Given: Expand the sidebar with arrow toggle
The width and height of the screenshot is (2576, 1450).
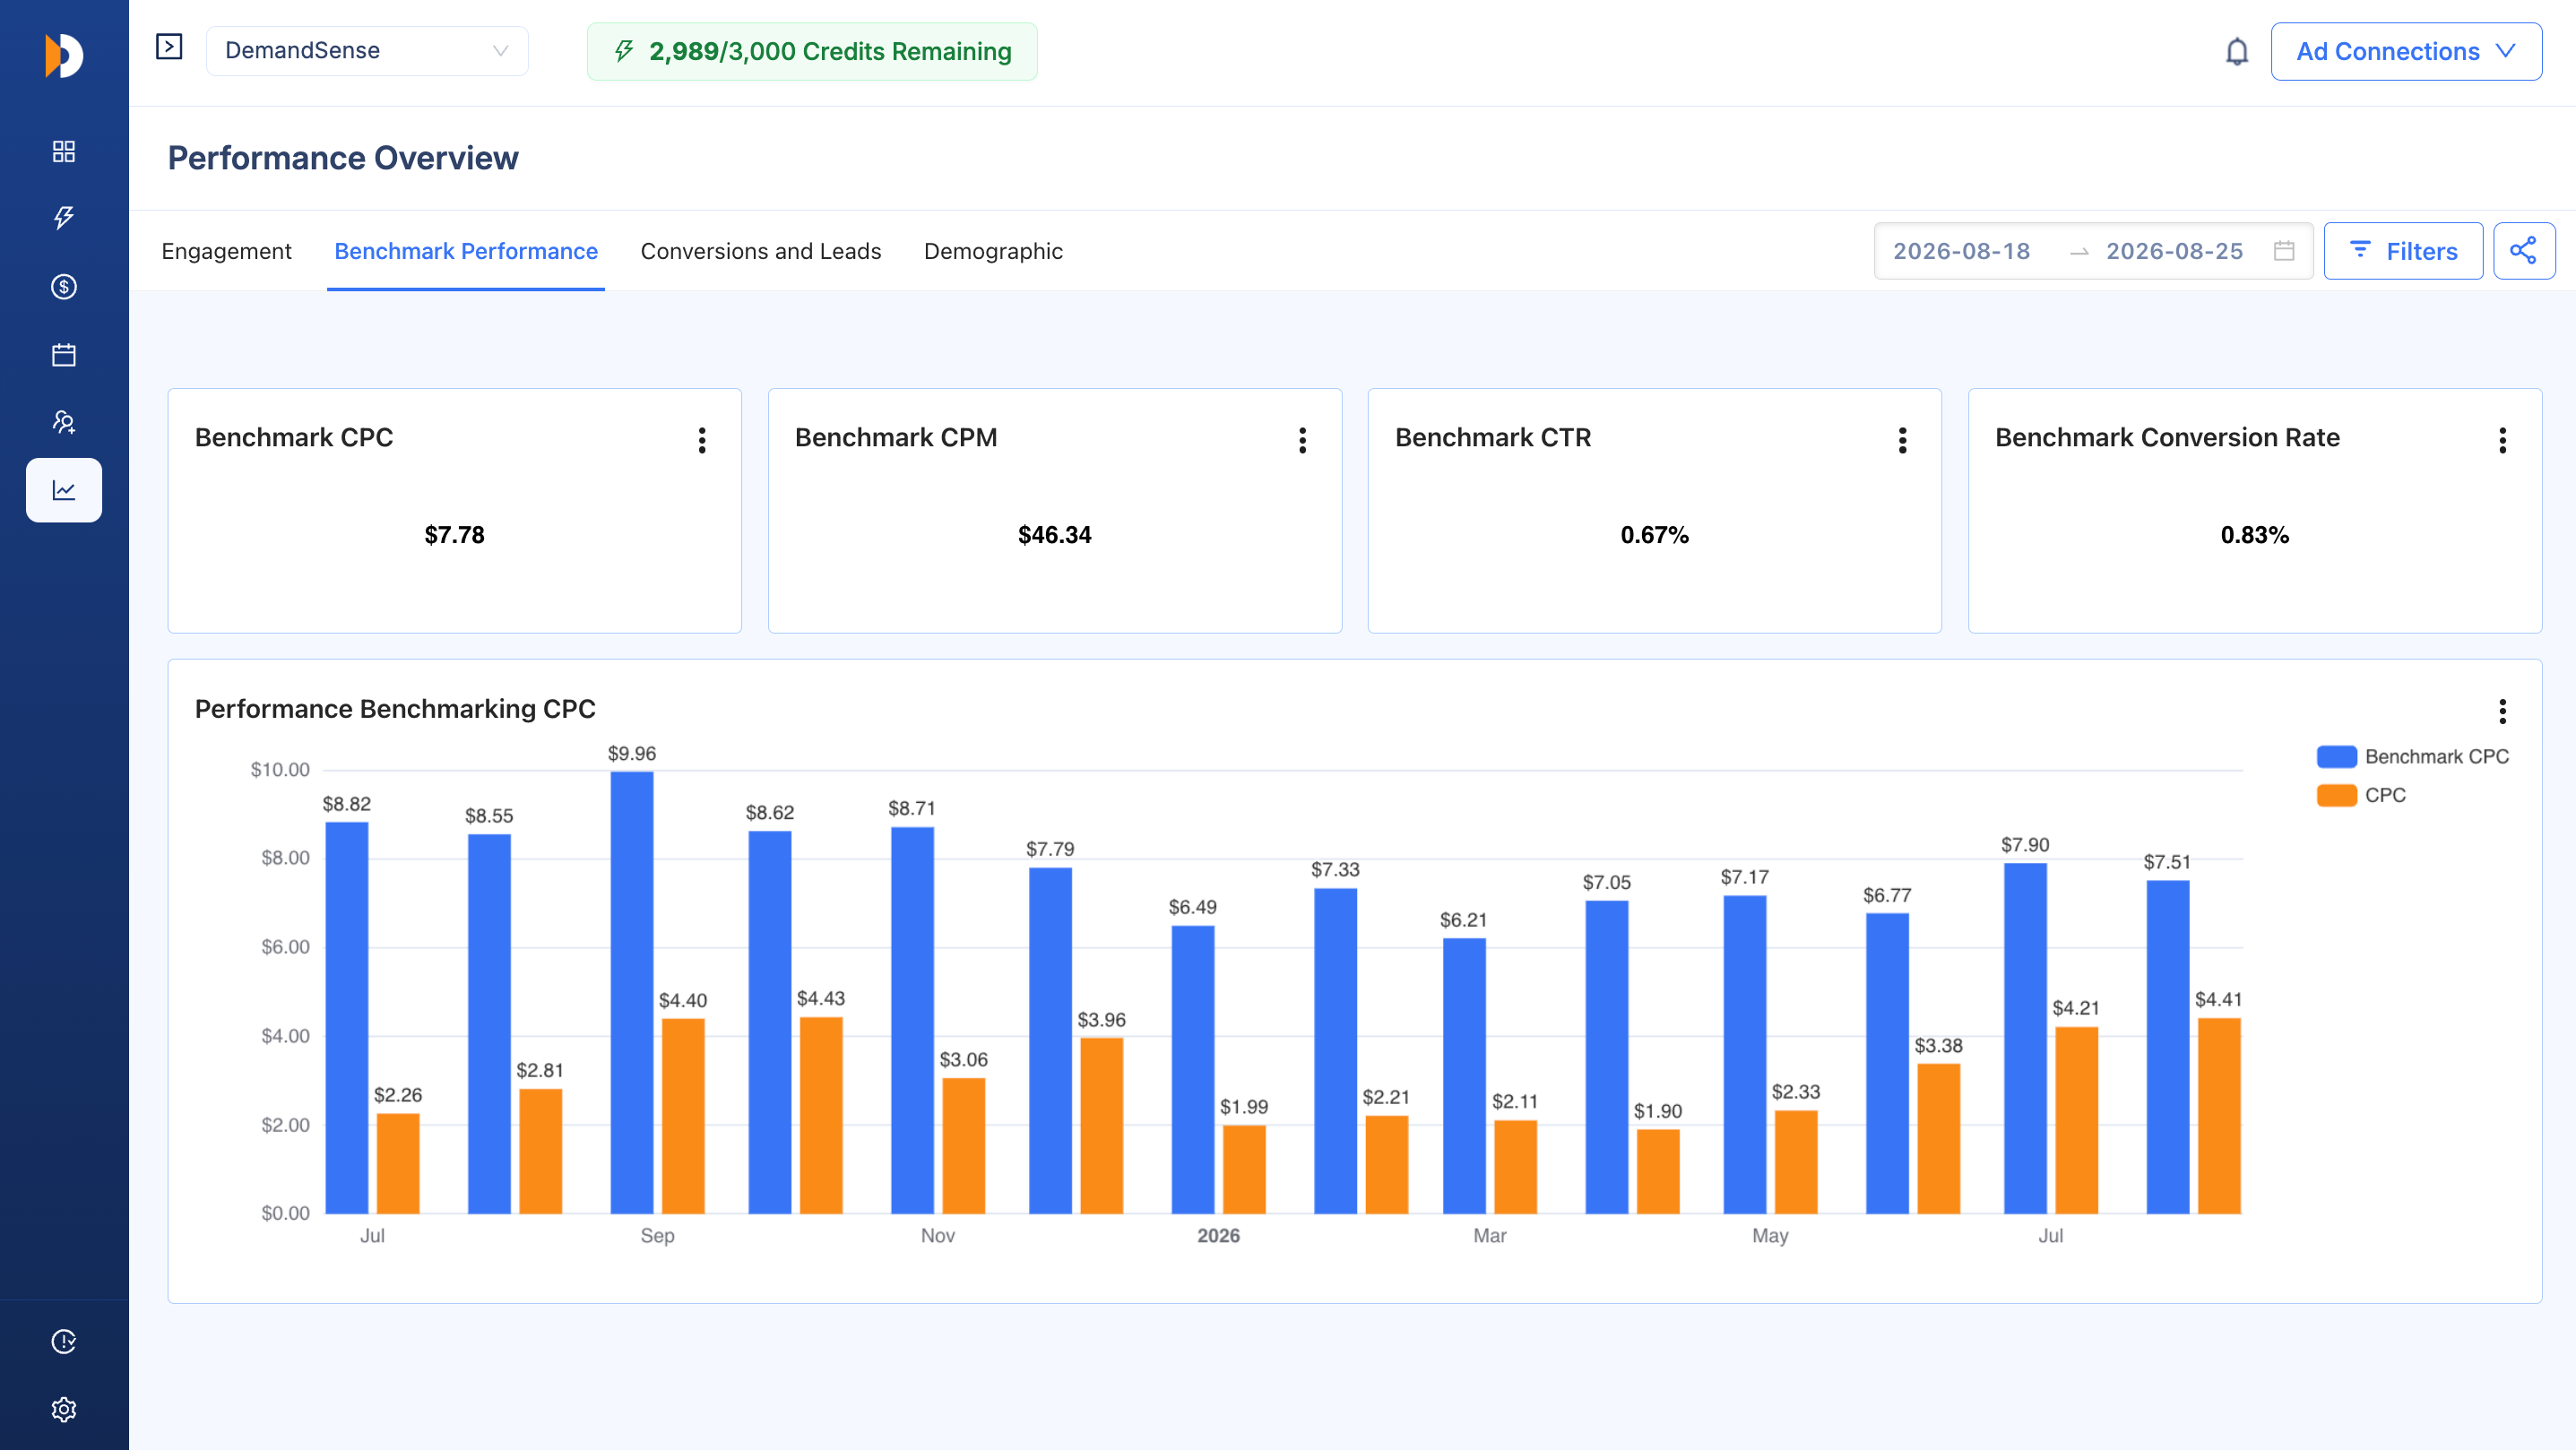Looking at the screenshot, I should pyautogui.click(x=169, y=47).
